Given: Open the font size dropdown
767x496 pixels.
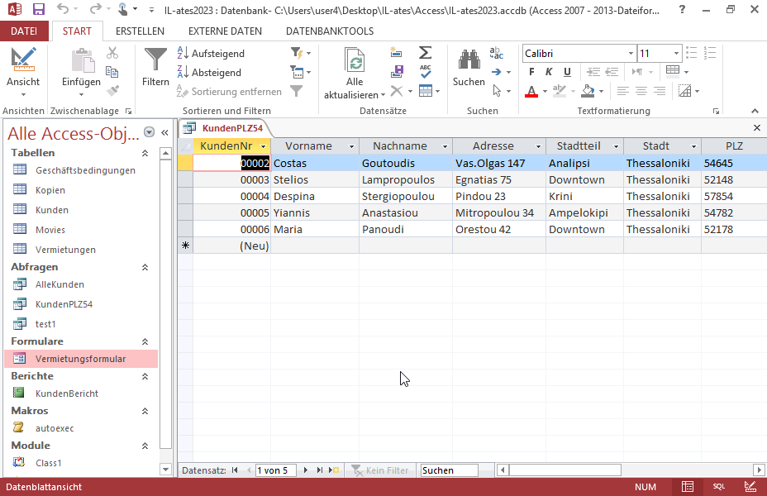Looking at the screenshot, I should pyautogui.click(x=676, y=53).
